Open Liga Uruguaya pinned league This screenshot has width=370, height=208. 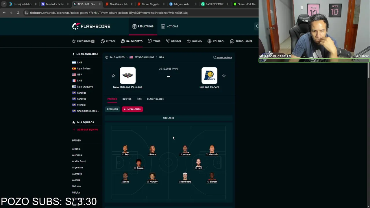(82, 87)
